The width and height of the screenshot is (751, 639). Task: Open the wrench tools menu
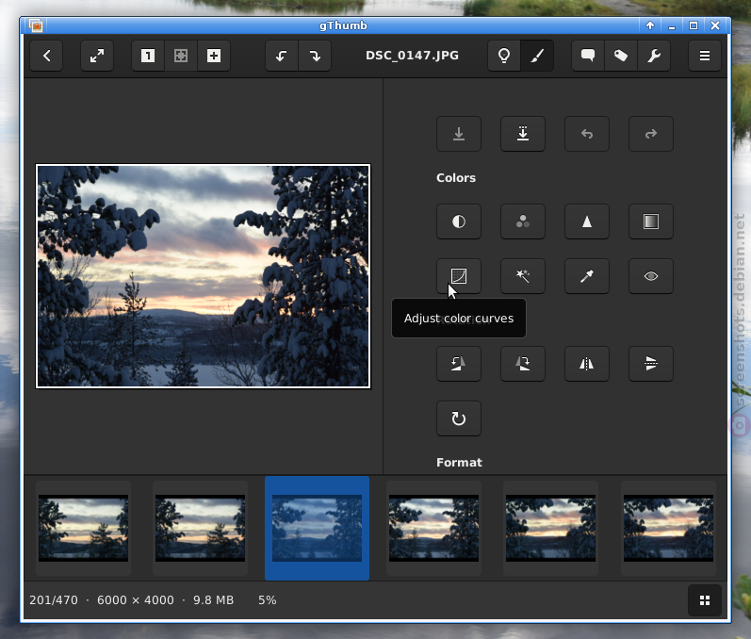[x=654, y=56]
